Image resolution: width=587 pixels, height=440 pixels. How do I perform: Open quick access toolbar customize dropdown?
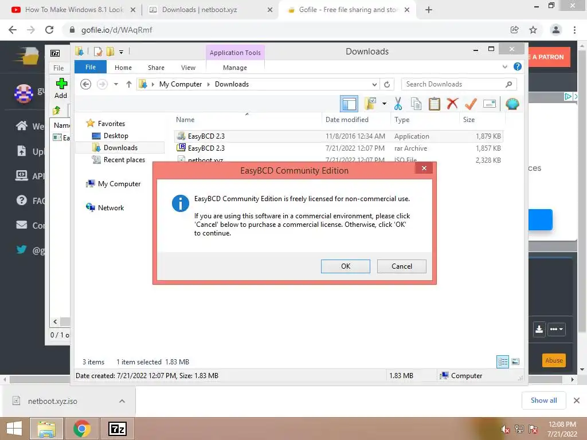(121, 52)
